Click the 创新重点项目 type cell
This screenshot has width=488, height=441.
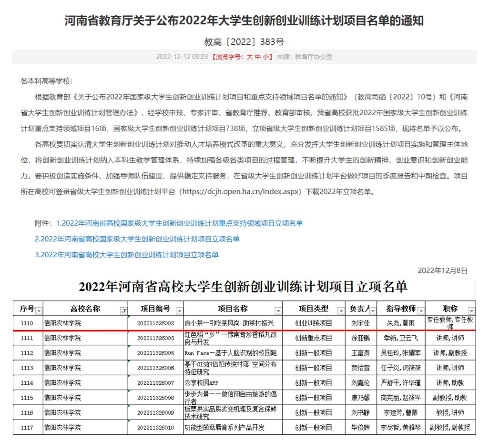click(314, 338)
